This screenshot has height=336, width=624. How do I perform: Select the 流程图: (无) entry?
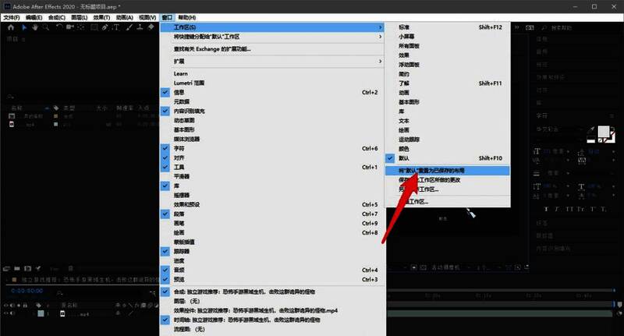click(271, 329)
